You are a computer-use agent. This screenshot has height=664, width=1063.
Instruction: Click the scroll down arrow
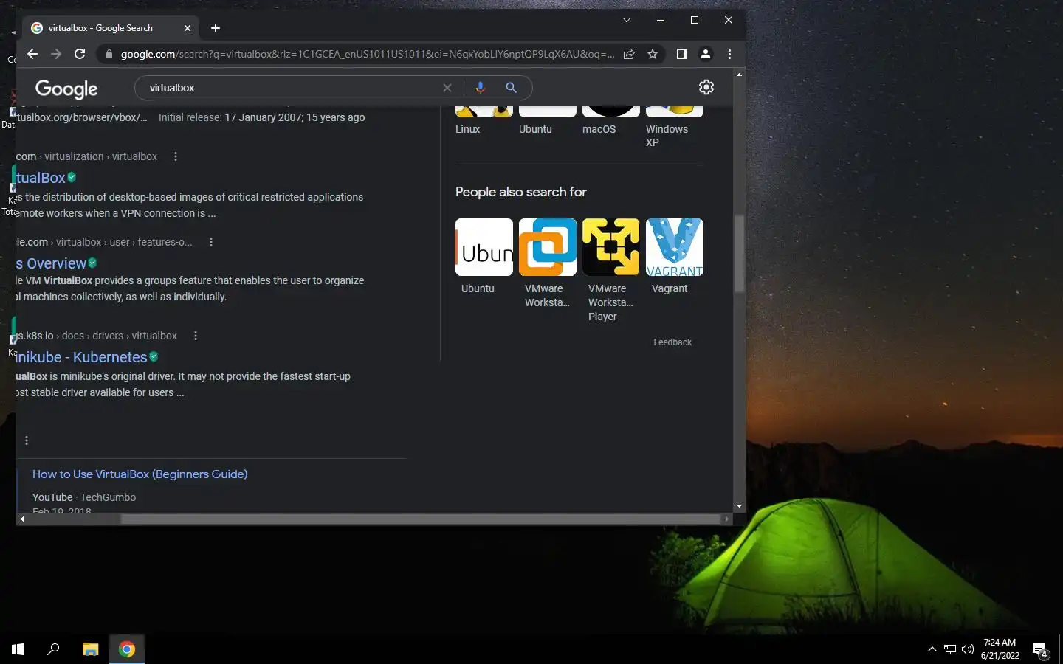[x=739, y=507]
